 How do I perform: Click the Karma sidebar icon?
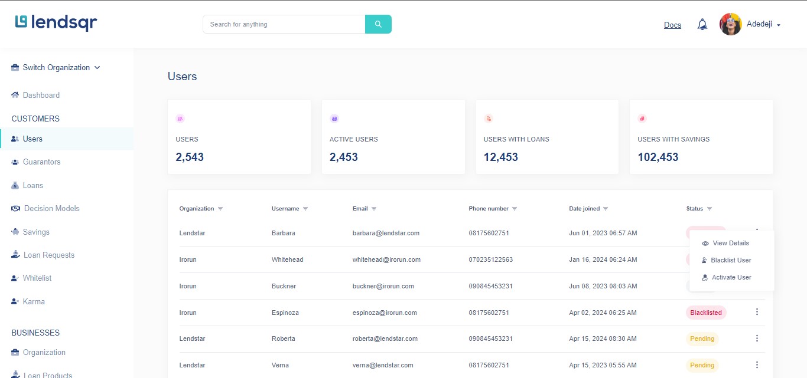tap(15, 301)
